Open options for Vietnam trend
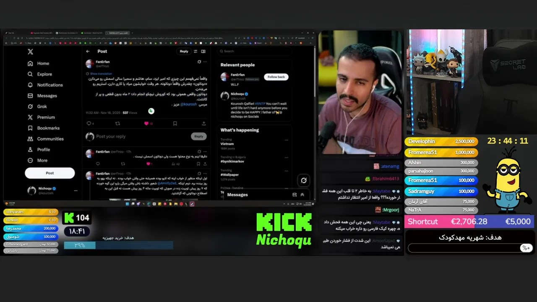 (x=287, y=140)
